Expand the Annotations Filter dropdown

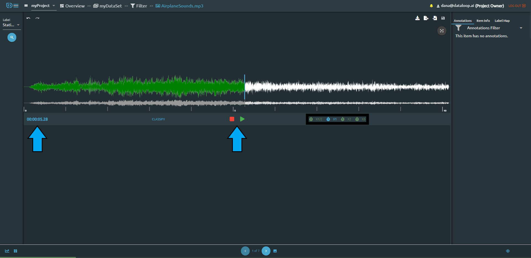pyautogui.click(x=521, y=28)
